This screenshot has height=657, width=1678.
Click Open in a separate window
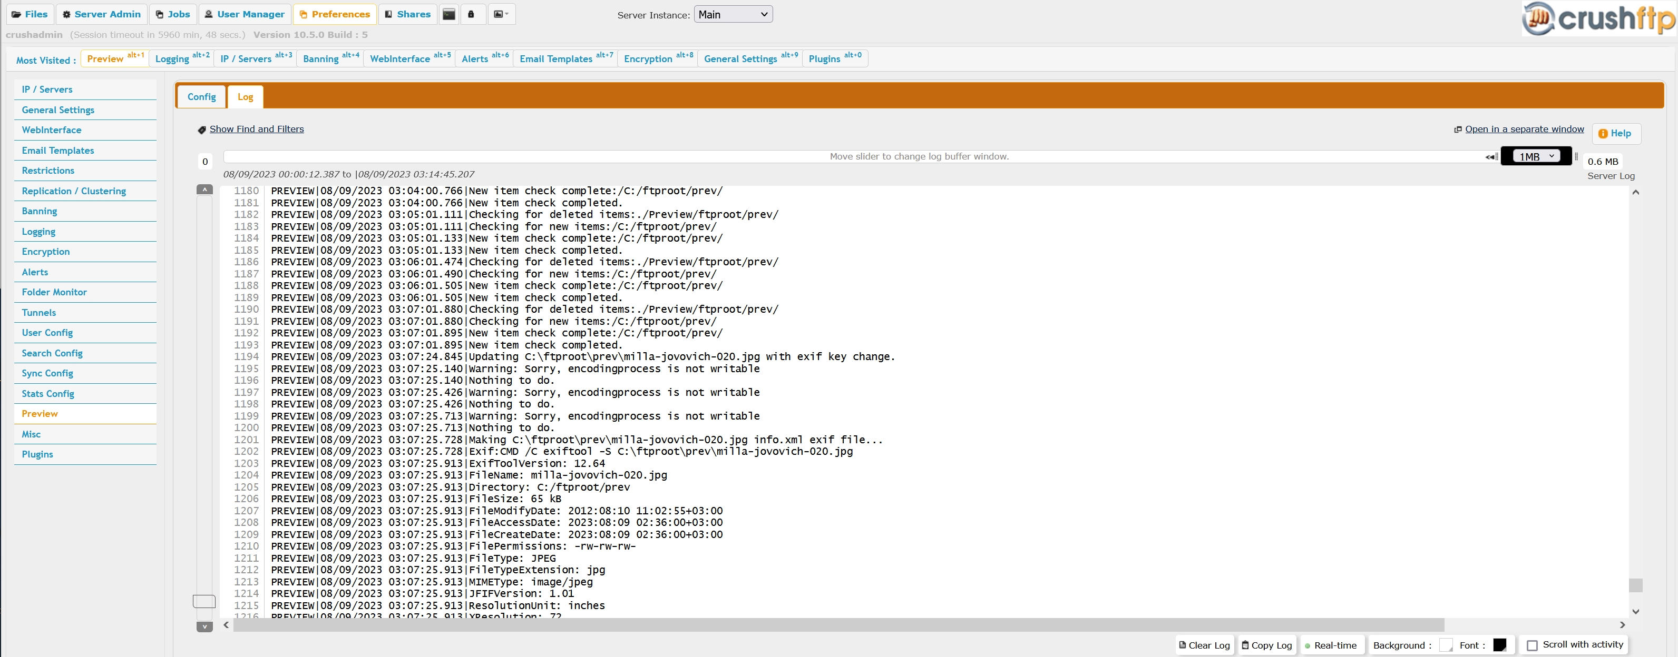point(1524,129)
